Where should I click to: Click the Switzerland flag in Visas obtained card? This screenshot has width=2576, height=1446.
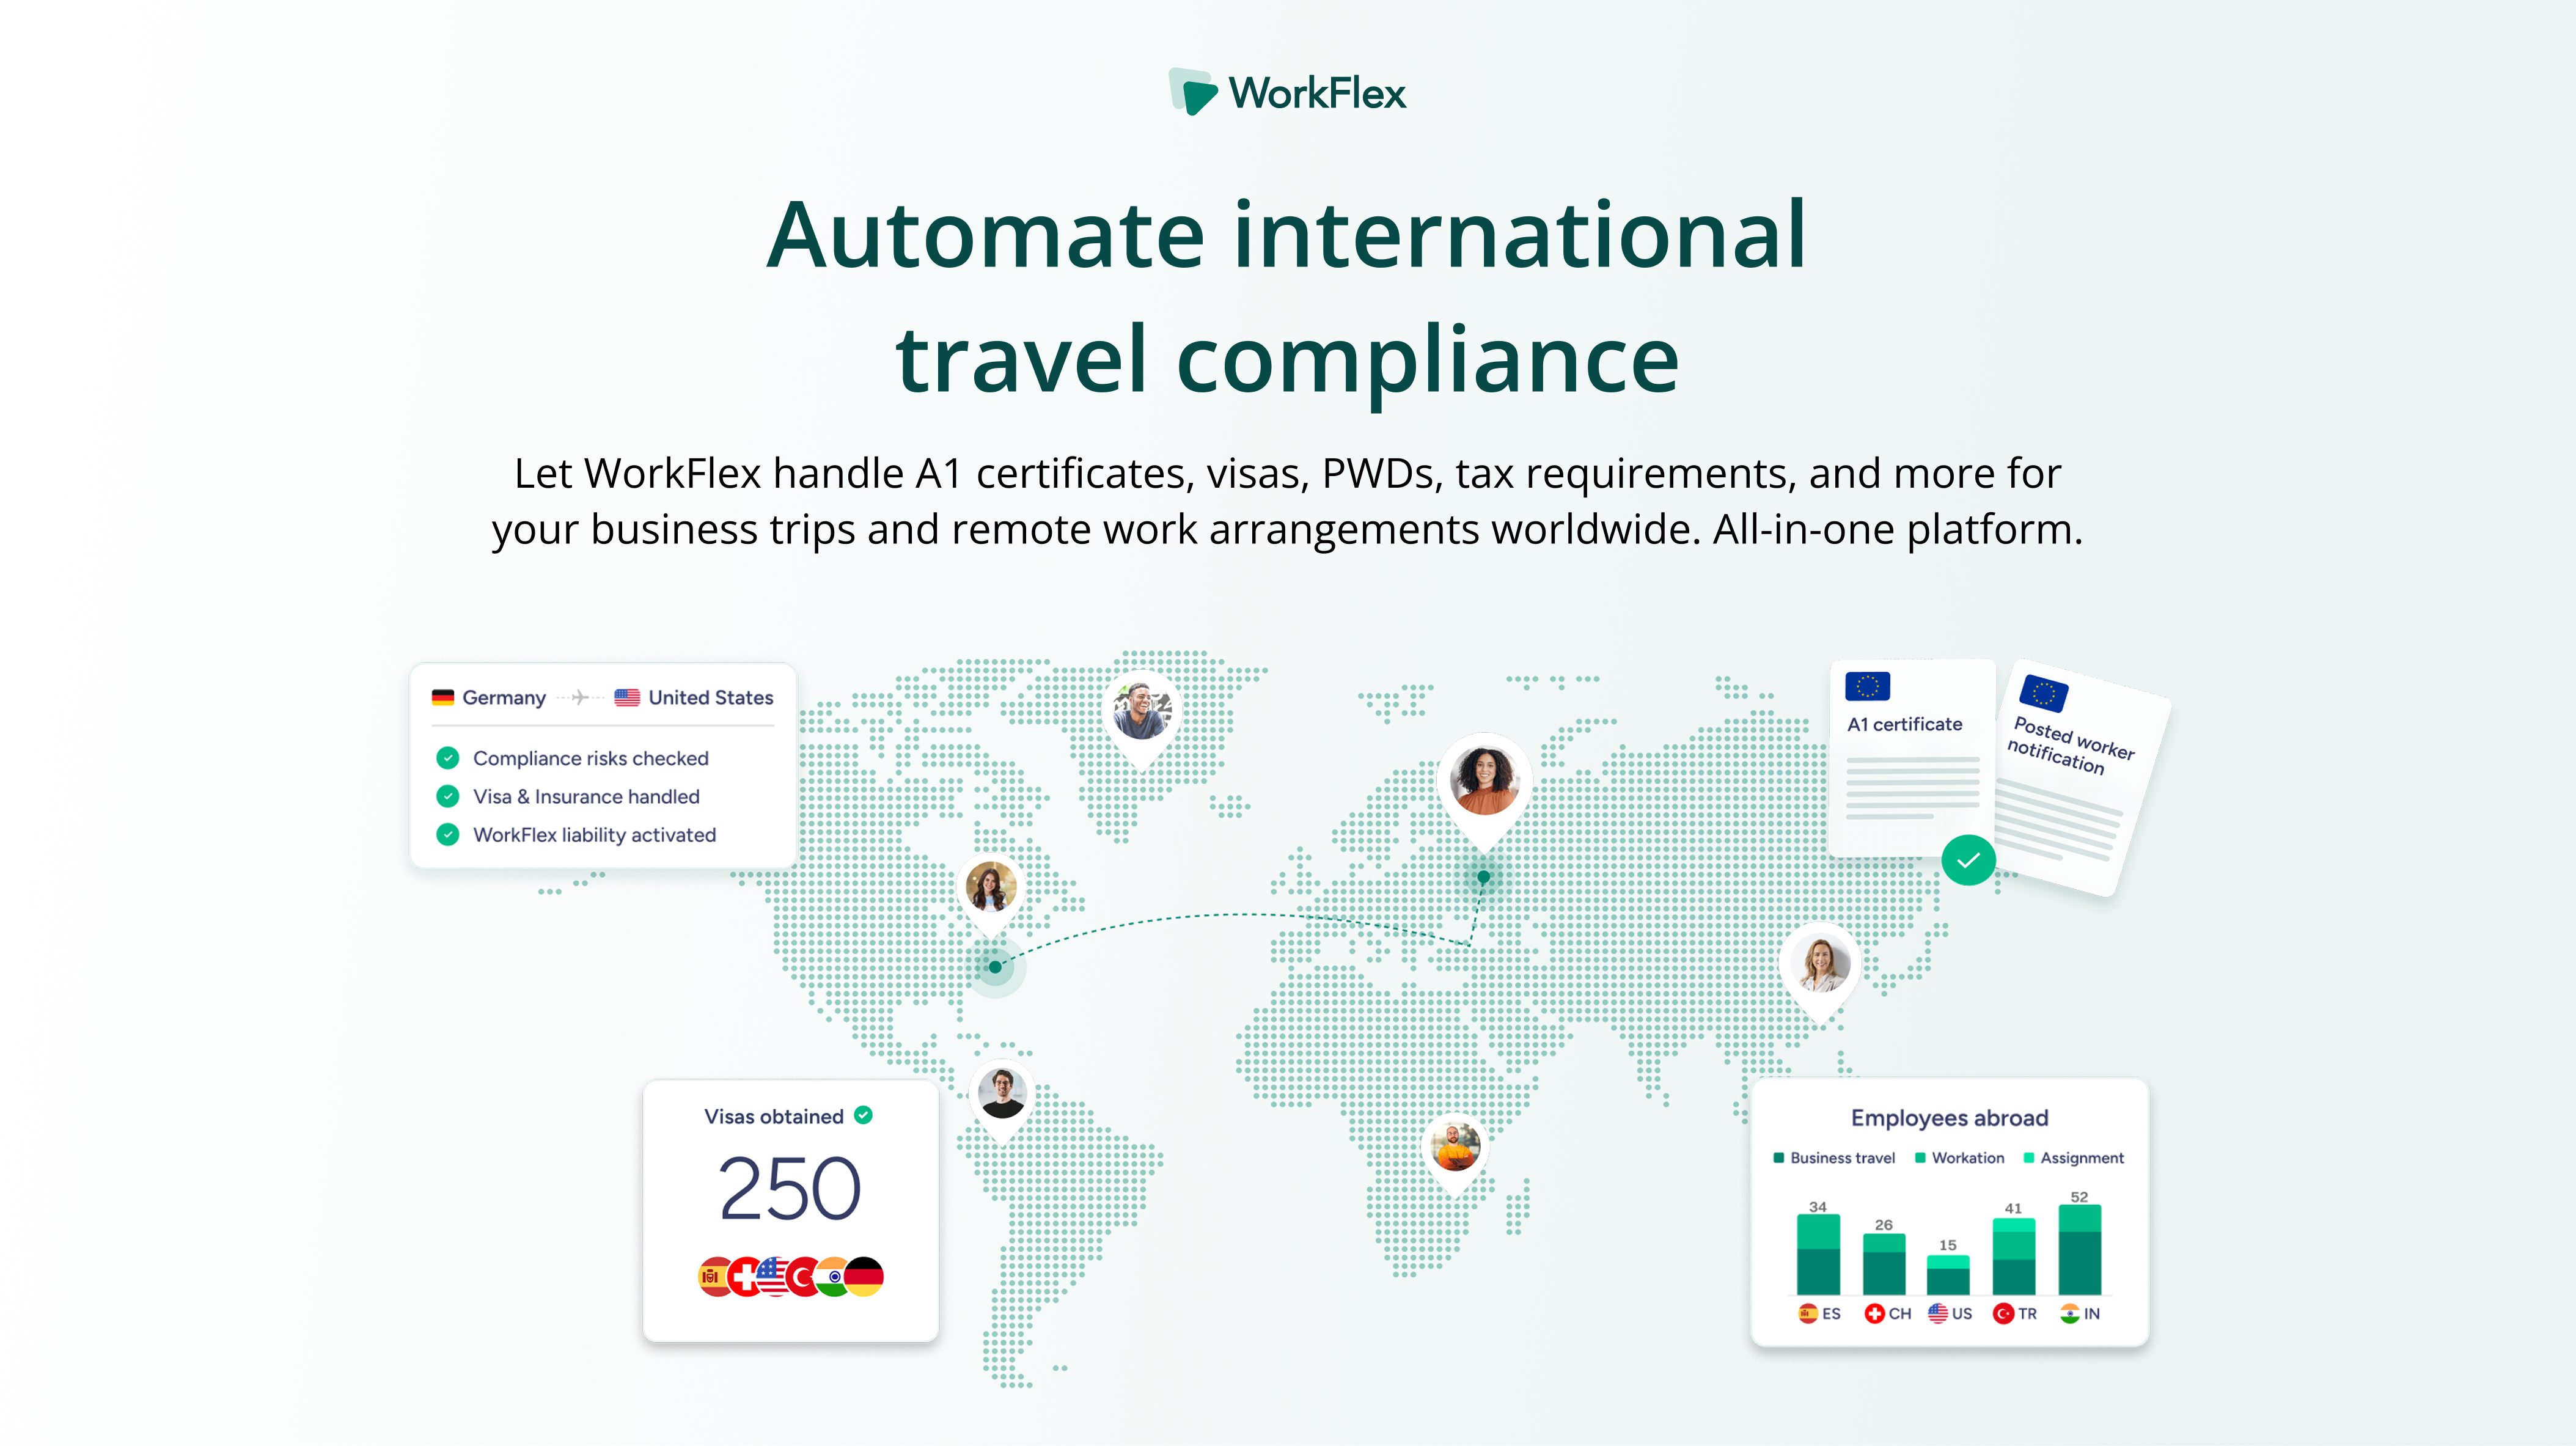pyautogui.click(x=745, y=1276)
